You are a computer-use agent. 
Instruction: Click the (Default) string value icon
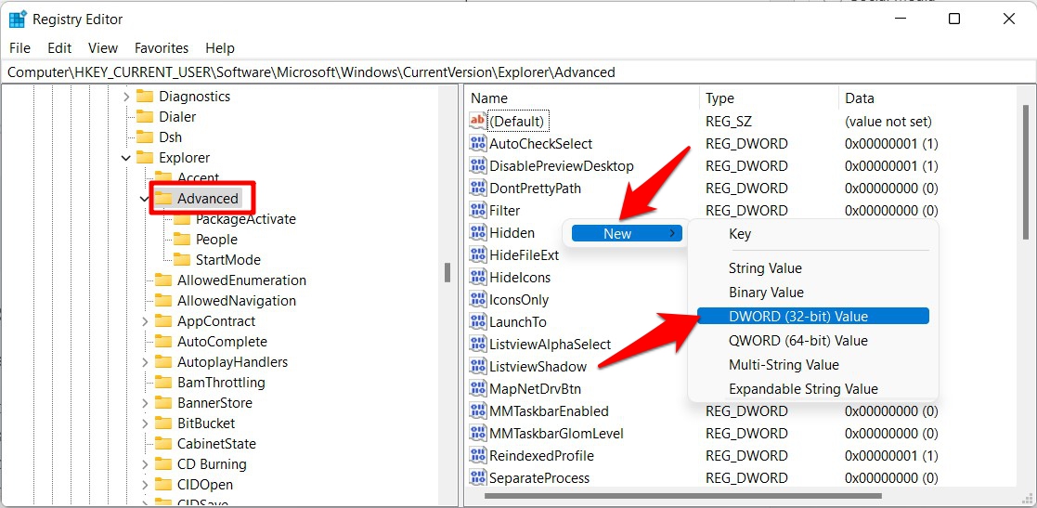[478, 122]
